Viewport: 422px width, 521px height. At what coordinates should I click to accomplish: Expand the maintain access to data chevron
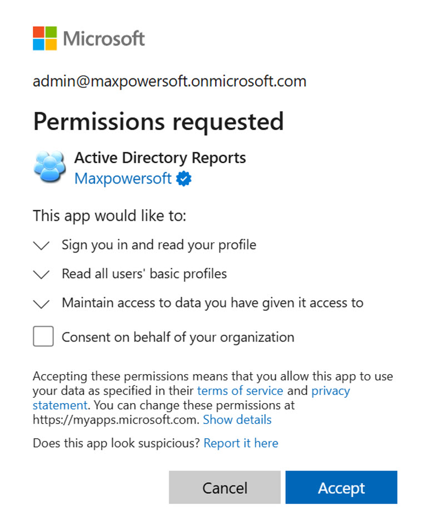pos(42,304)
